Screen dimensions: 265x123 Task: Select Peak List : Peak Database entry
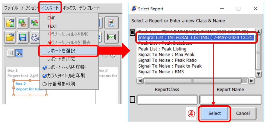165,43
